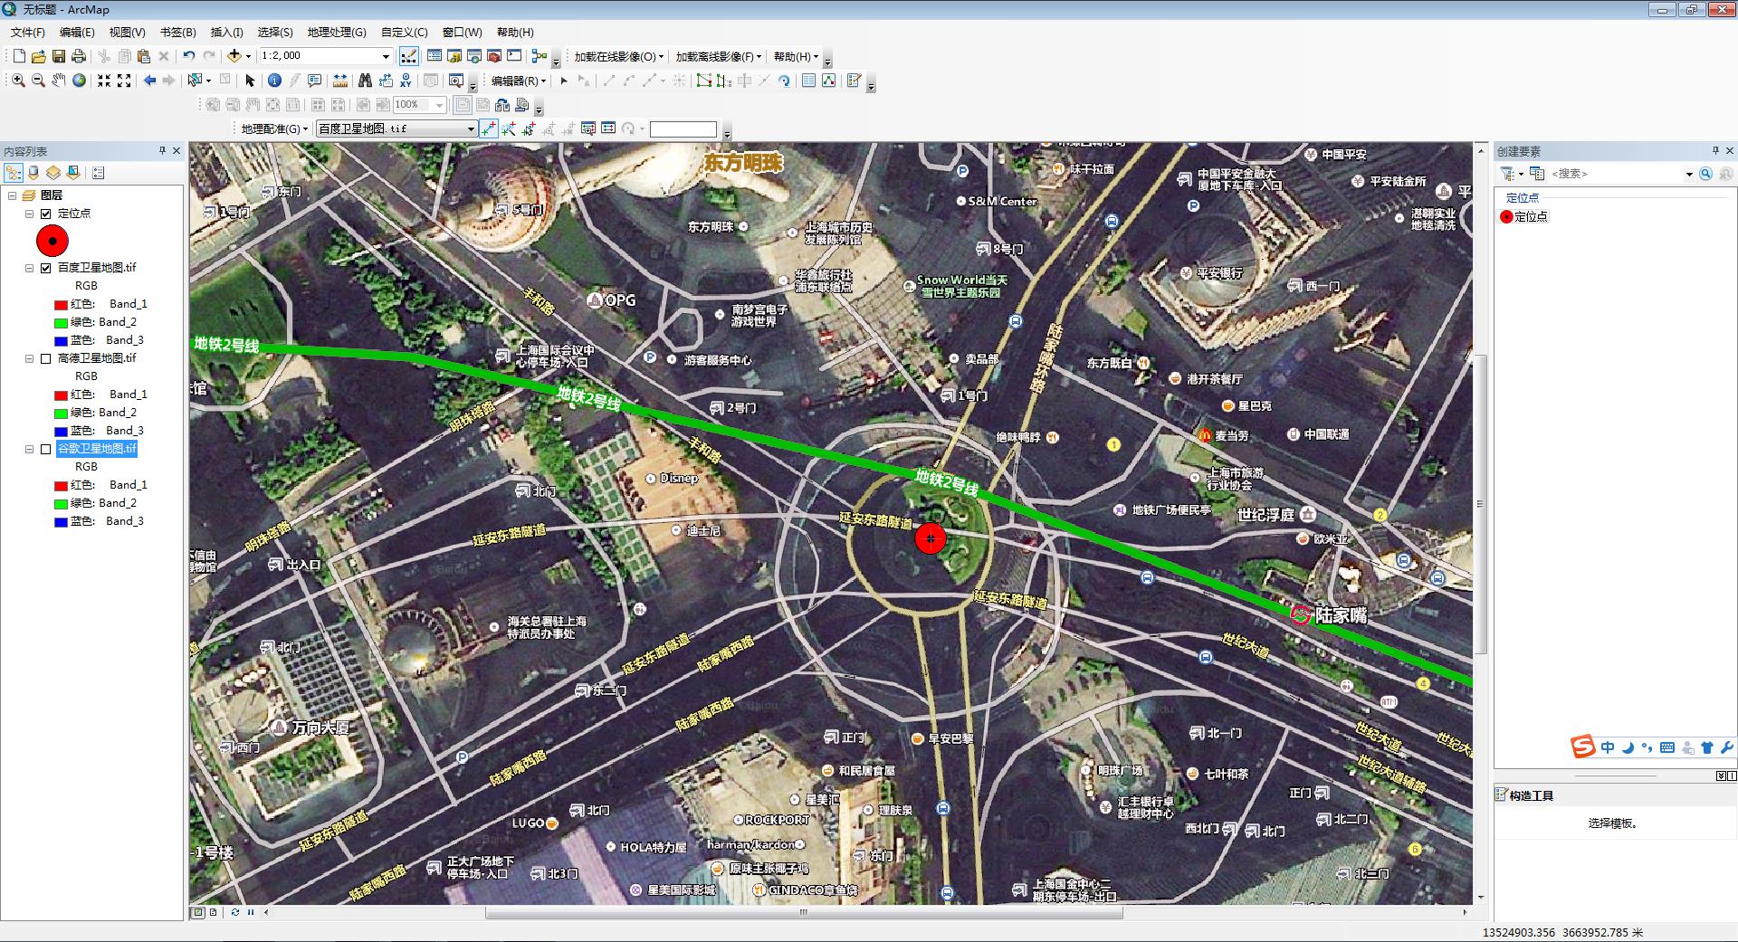Go back to the previous extent
This screenshot has width=1738, height=942.
click(x=149, y=81)
